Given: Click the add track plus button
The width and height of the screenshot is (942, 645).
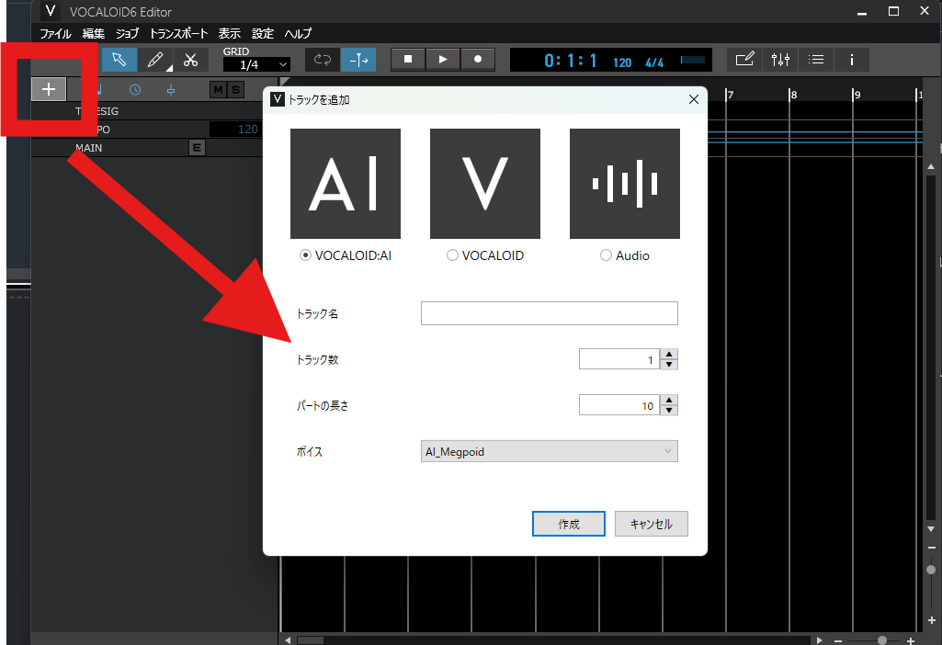Looking at the screenshot, I should (49, 89).
